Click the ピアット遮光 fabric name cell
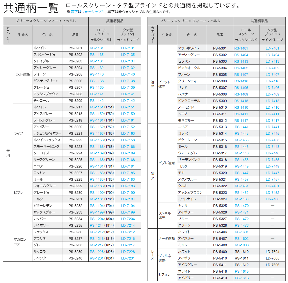The height and width of the screenshot is (283, 288). [164, 84]
